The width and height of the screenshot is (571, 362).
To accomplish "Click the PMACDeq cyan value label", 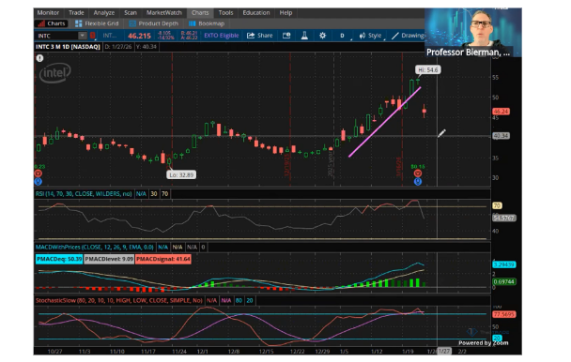I will click(59, 259).
